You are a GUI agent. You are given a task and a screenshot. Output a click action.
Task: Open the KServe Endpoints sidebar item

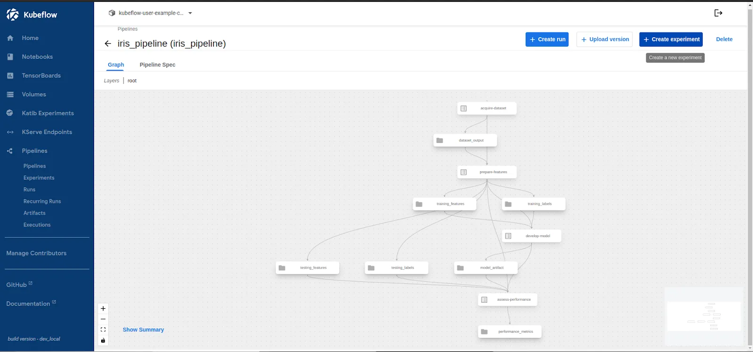(47, 132)
